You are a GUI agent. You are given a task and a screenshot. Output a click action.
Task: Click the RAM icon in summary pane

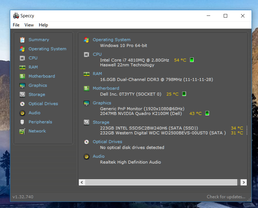pos(86,74)
